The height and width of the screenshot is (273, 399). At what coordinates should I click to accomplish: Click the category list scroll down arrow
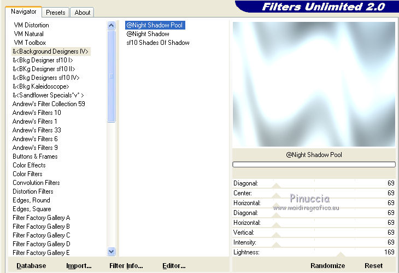point(111,251)
